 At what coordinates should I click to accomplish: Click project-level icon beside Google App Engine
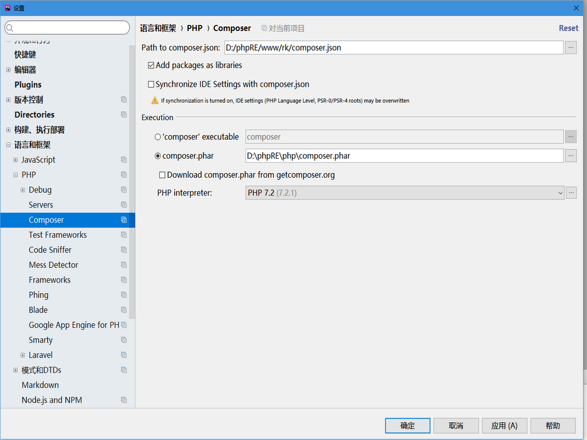click(x=124, y=325)
